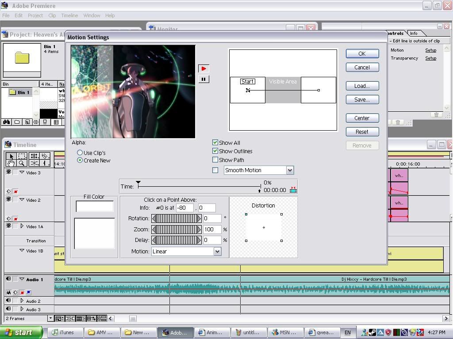Open the Smooth Motion dropdown
The width and height of the screenshot is (453, 339).
(x=290, y=170)
